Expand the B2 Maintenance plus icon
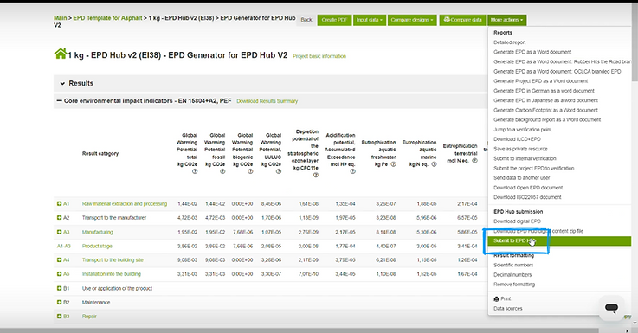 click(x=60, y=302)
